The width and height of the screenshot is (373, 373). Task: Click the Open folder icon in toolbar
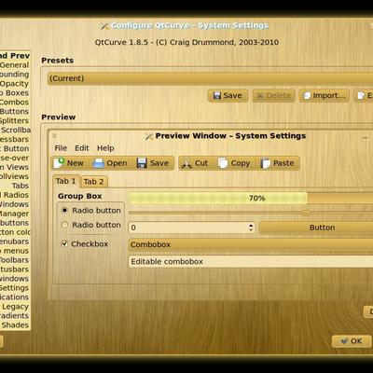(99, 163)
